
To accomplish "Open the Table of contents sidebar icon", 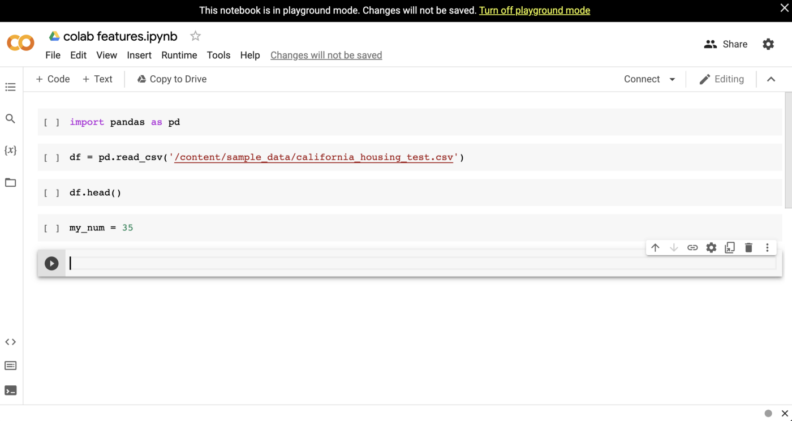I will pos(10,87).
